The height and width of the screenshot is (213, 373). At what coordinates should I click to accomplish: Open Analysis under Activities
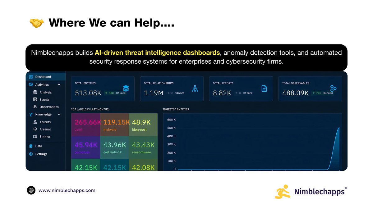pos(46,92)
